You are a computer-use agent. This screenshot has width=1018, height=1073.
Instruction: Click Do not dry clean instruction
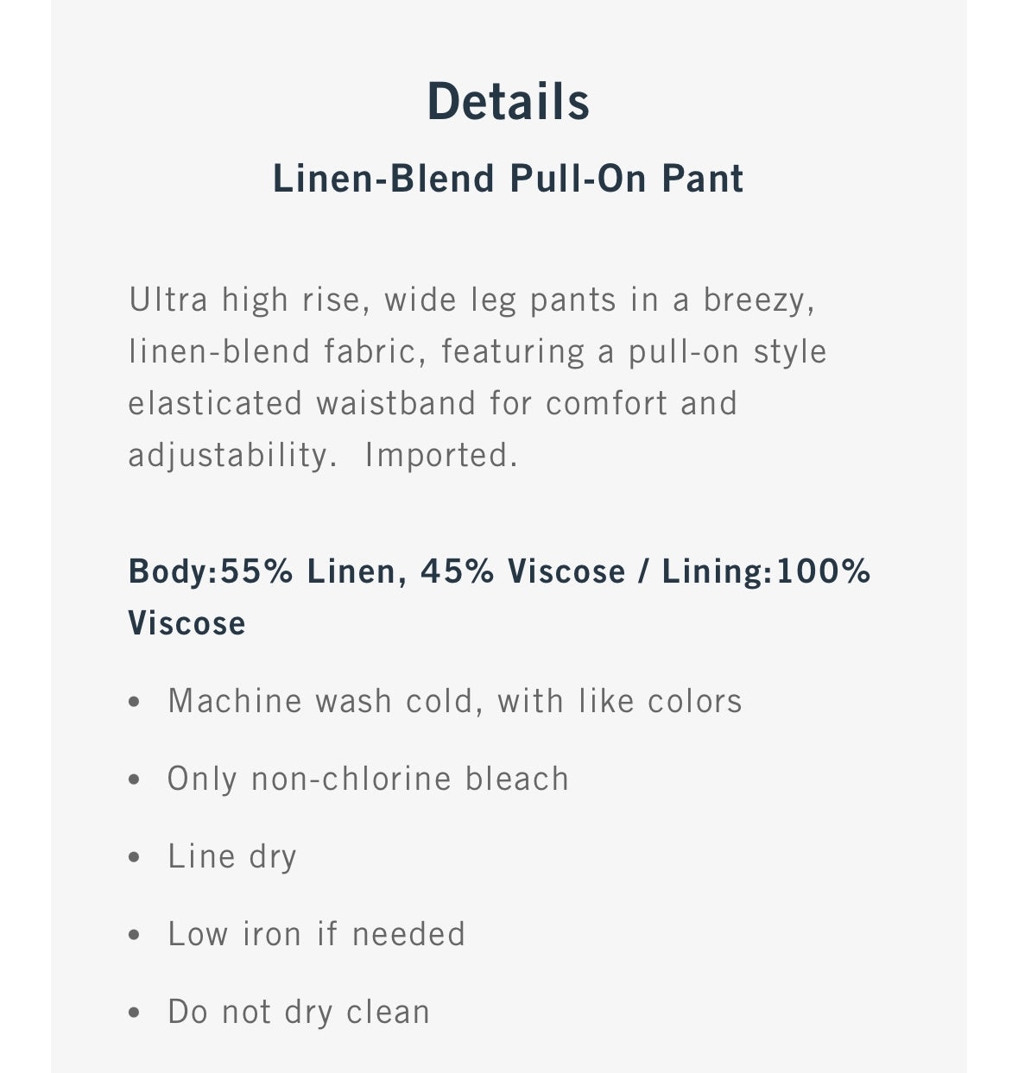coord(299,1013)
